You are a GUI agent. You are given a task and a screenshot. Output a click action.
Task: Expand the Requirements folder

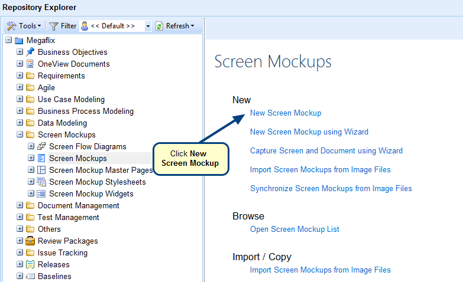[x=20, y=76]
